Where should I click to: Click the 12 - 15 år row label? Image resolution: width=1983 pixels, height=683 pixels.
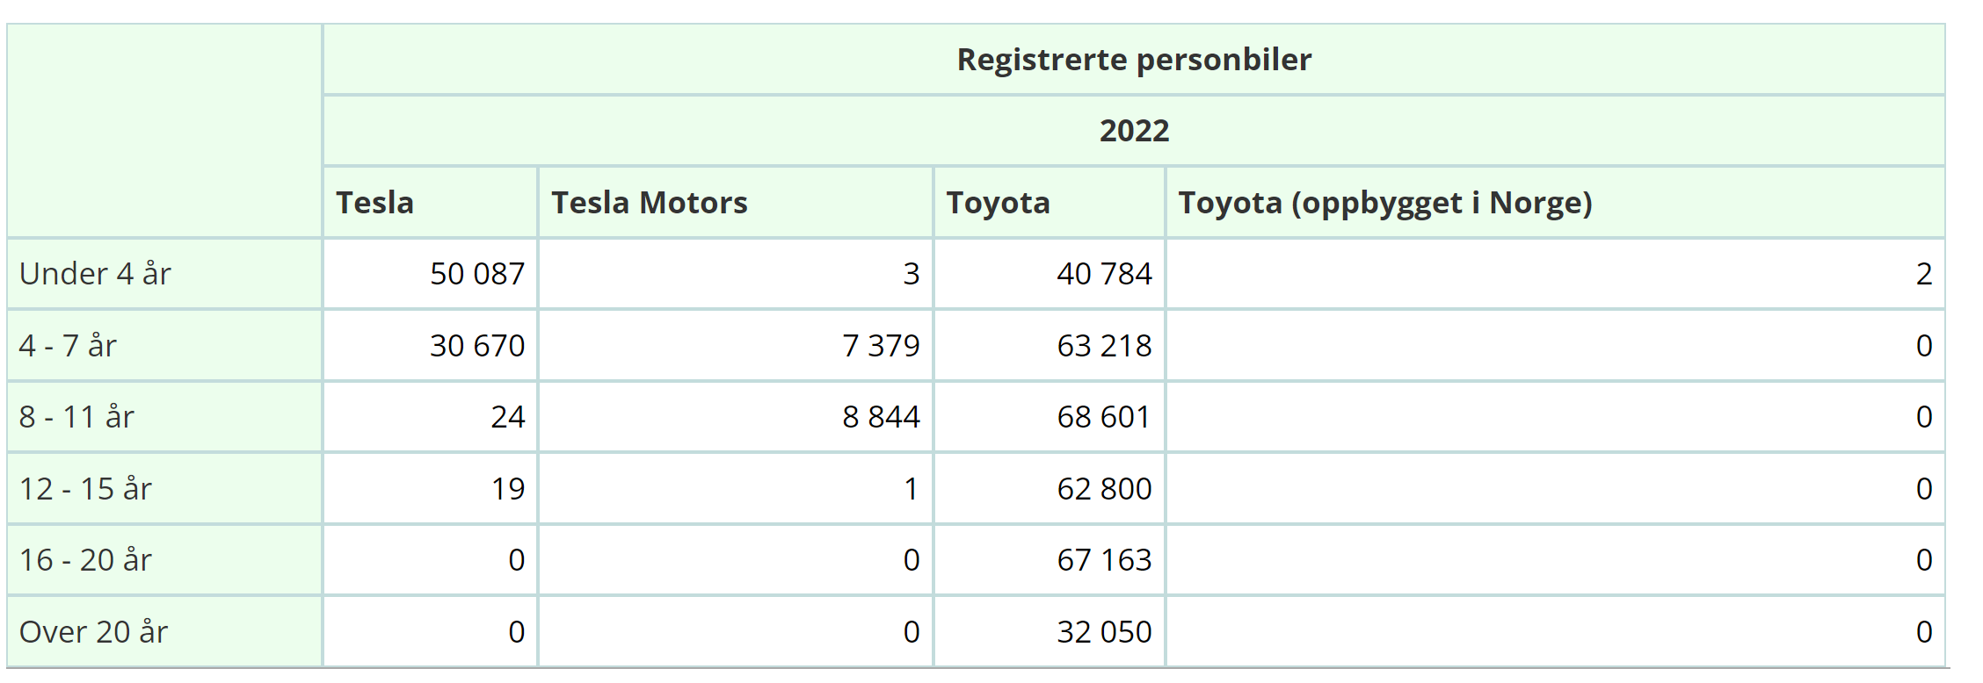click(x=164, y=489)
